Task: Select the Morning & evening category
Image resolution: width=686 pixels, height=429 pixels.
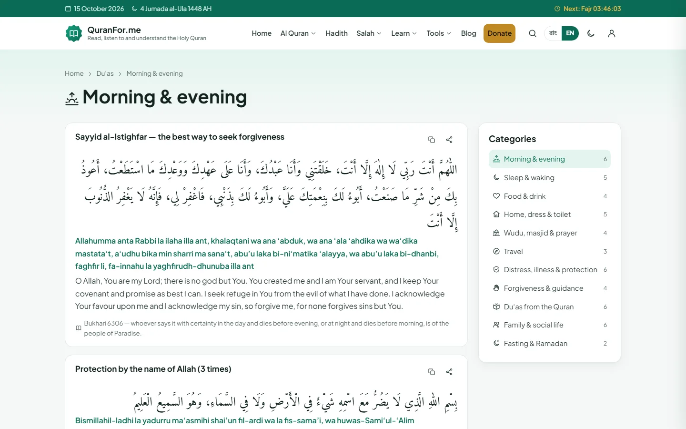Action: point(549,159)
